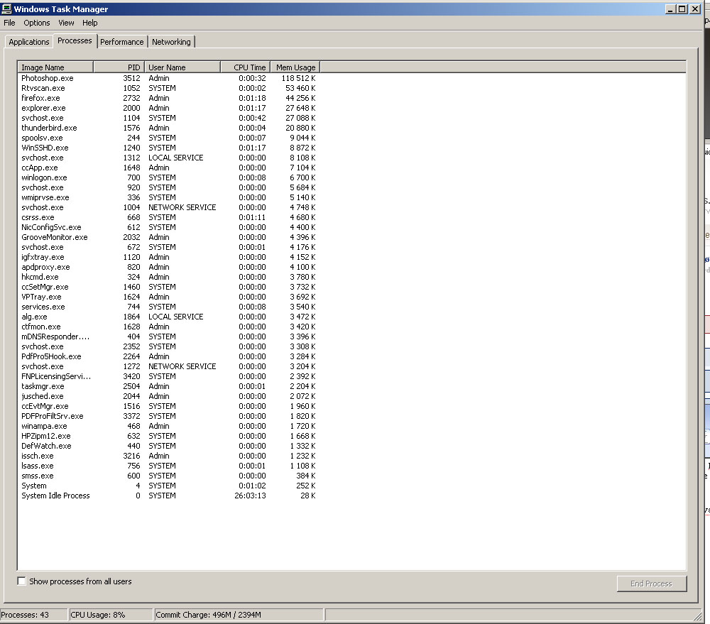Select the ccApp.exe process

click(168, 168)
